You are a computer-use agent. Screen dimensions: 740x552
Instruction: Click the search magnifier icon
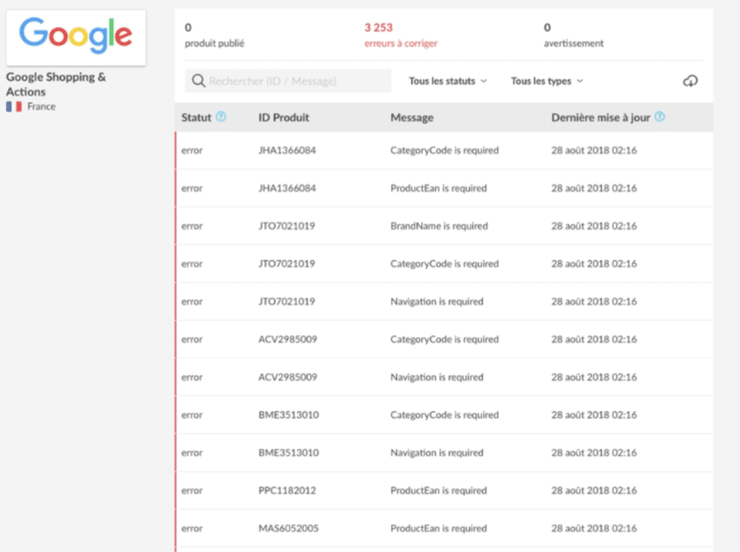point(199,80)
